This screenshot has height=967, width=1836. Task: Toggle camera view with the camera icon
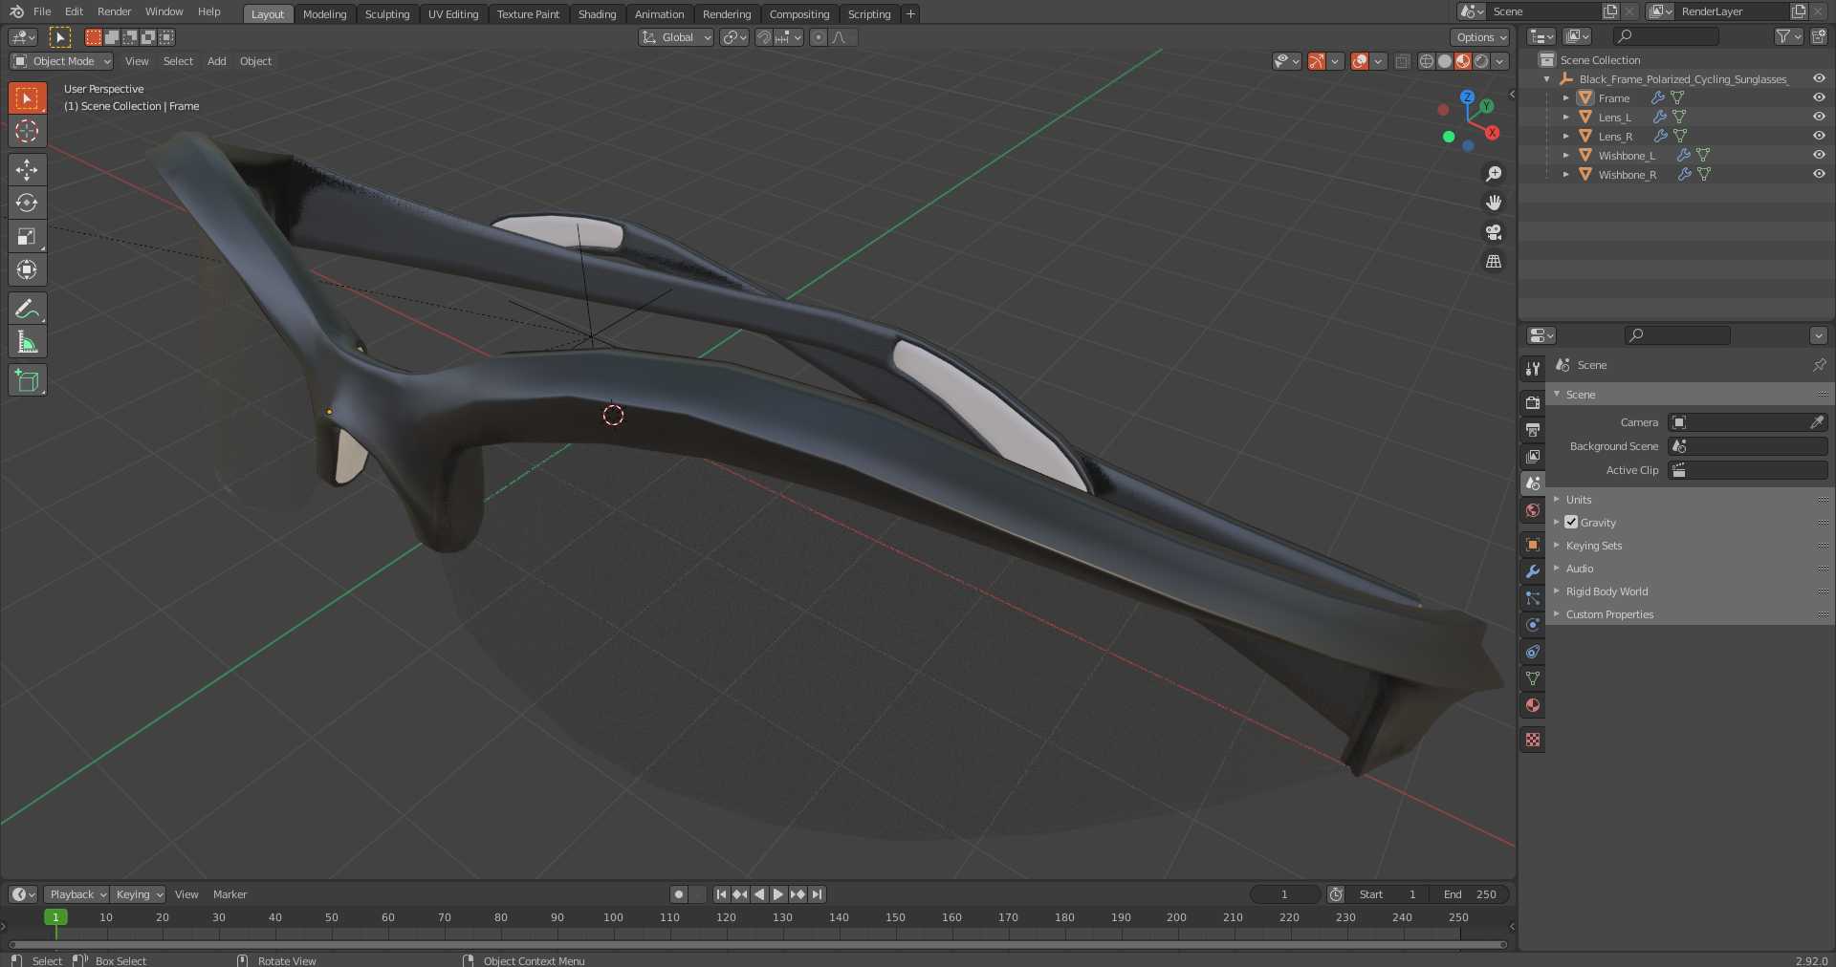1494,232
